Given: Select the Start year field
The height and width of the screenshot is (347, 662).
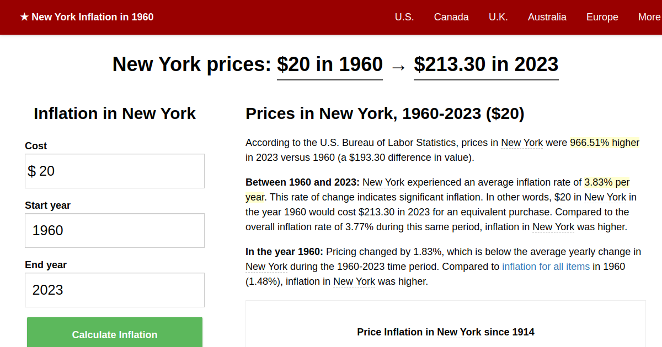Looking at the screenshot, I should coord(114,230).
